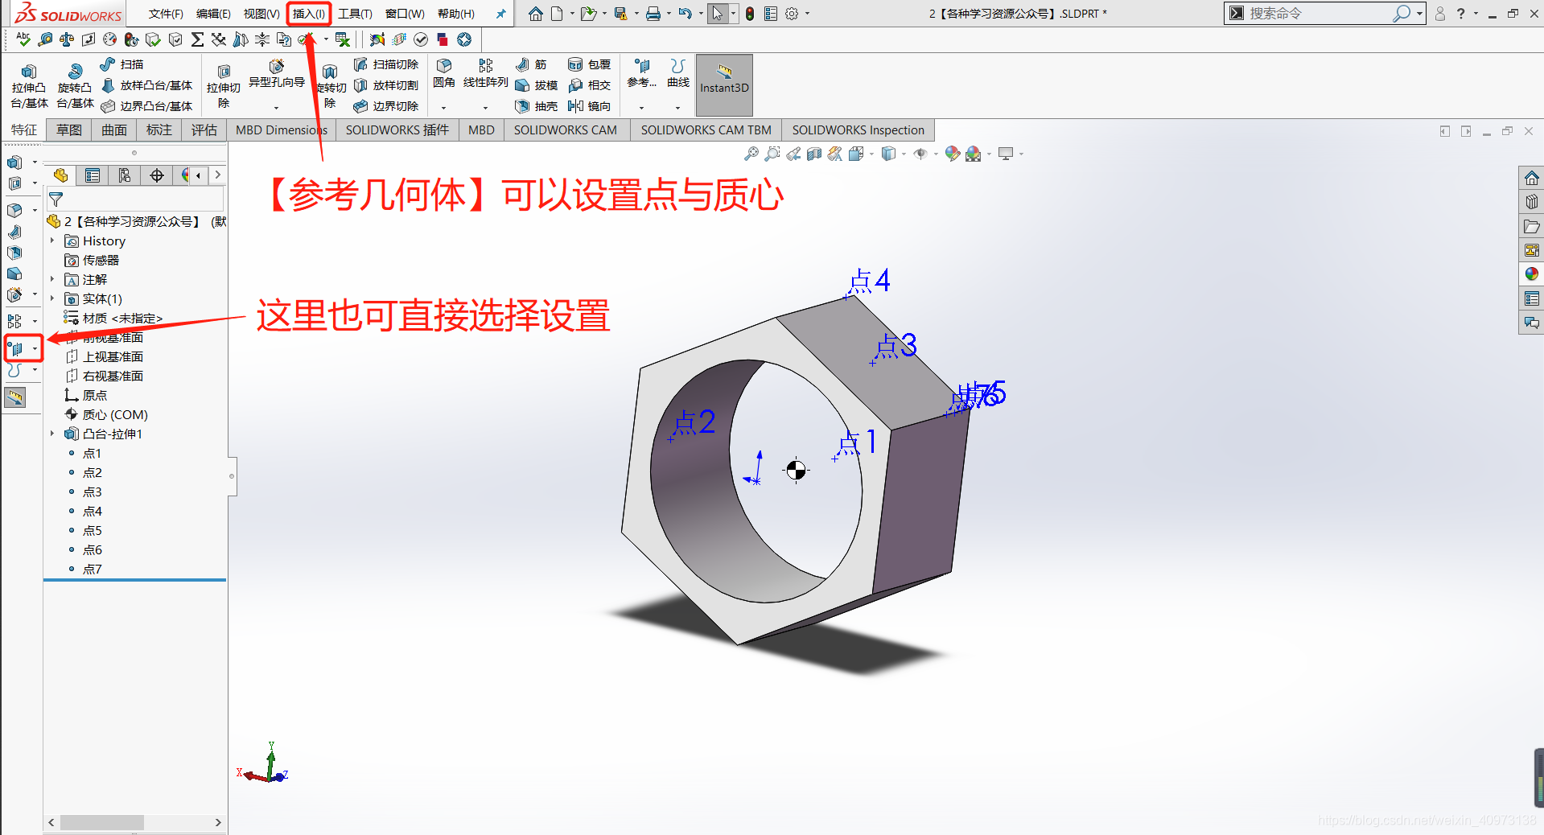Switch to the SOLIDWORKS CAM tab
The width and height of the screenshot is (1544, 835).
point(565,130)
